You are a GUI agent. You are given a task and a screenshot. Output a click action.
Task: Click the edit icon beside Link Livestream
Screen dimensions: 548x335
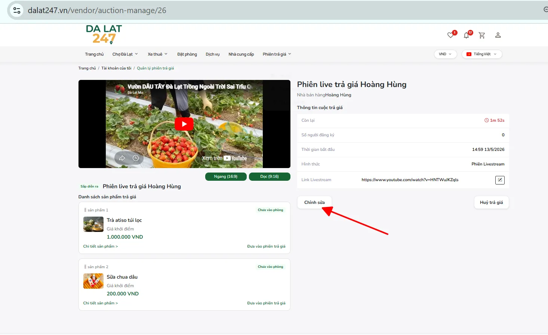500,180
